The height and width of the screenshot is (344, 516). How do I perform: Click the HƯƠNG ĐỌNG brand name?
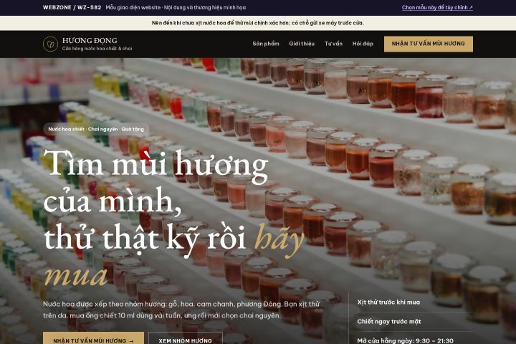tap(90, 40)
